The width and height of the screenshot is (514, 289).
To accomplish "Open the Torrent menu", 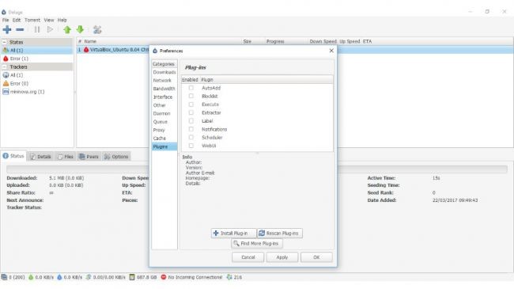I will 32,20.
